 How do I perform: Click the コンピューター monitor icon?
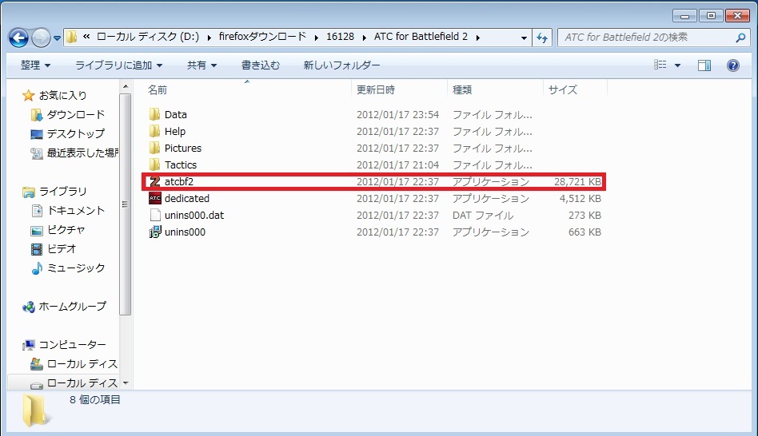29,345
